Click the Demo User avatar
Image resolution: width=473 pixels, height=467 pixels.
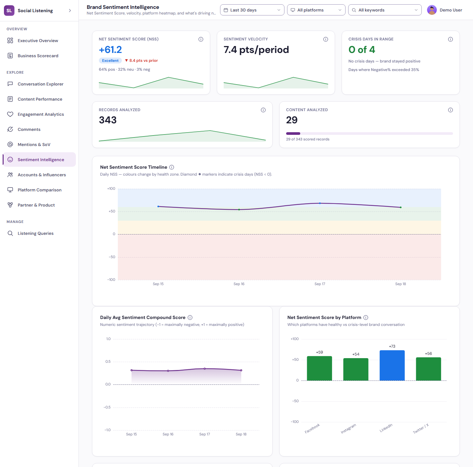pyautogui.click(x=432, y=10)
